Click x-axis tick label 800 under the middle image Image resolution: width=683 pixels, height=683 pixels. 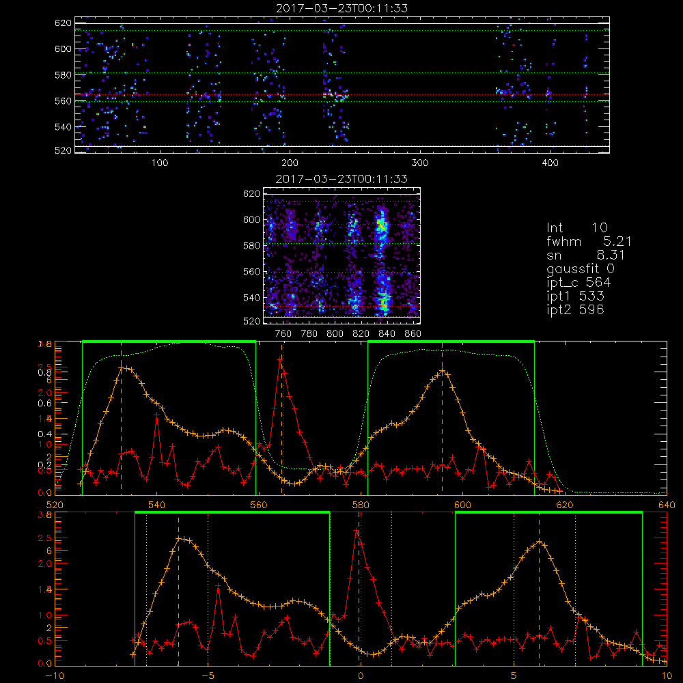click(x=335, y=334)
